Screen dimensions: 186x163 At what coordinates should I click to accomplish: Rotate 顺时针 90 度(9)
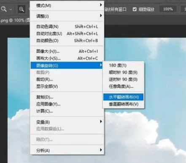[123, 72]
